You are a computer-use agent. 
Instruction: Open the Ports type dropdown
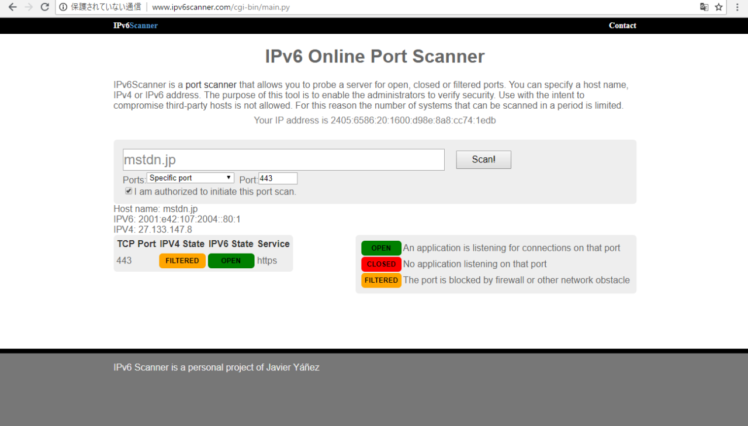tap(191, 178)
